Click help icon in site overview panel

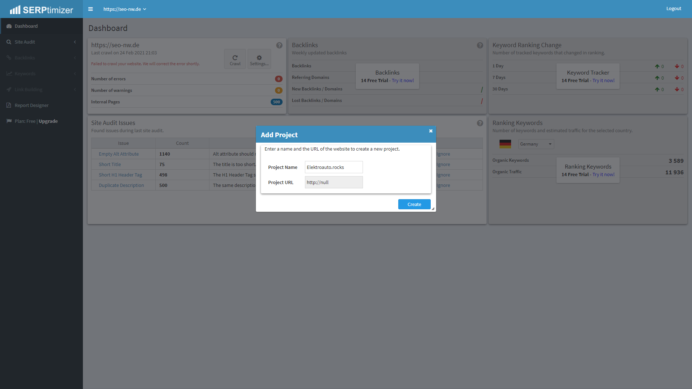pos(279,45)
